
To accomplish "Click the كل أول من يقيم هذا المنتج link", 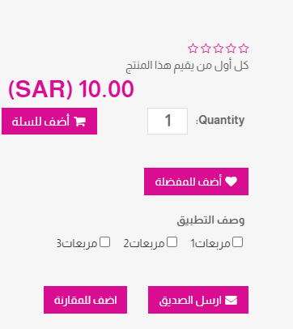I will 187,66.
